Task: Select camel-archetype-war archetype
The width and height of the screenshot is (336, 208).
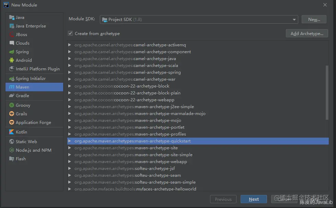Action: pos(198,79)
